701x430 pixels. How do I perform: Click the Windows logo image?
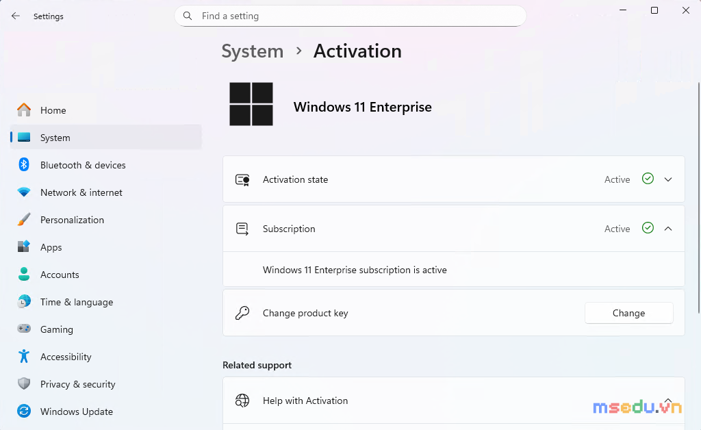pyautogui.click(x=251, y=104)
